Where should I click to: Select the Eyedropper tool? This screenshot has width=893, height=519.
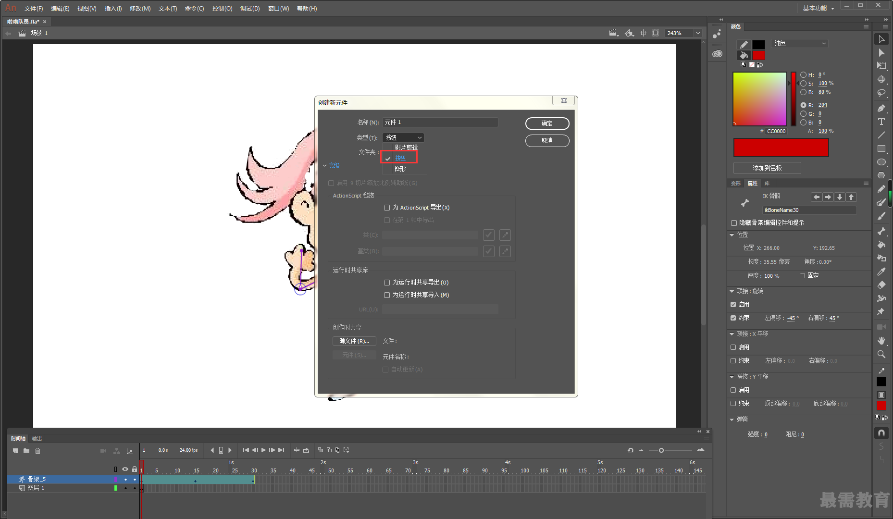point(881,272)
